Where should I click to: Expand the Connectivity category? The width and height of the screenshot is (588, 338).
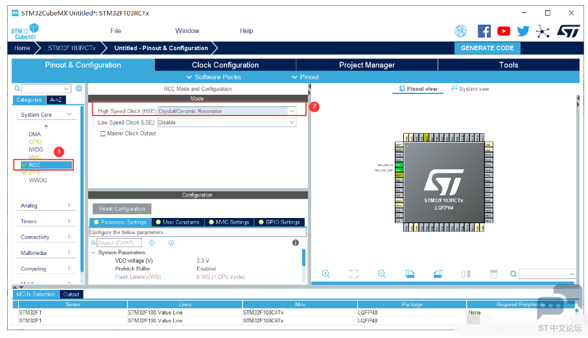[69, 236]
